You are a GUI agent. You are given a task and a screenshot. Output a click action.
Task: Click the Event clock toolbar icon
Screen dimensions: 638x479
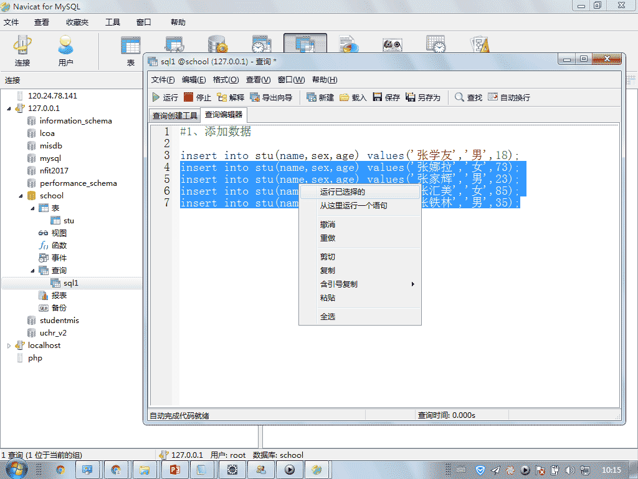[262, 44]
